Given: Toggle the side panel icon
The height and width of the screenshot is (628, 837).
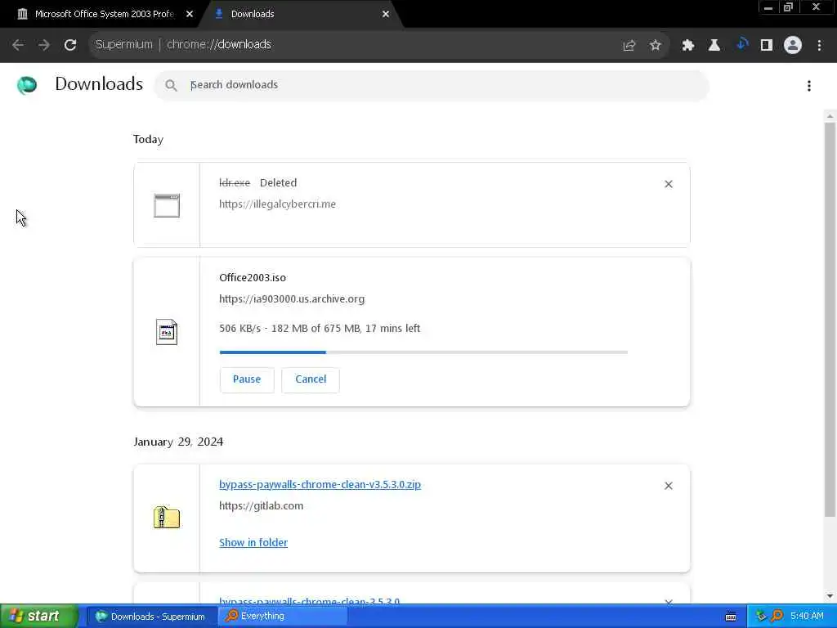Looking at the screenshot, I should click(767, 46).
